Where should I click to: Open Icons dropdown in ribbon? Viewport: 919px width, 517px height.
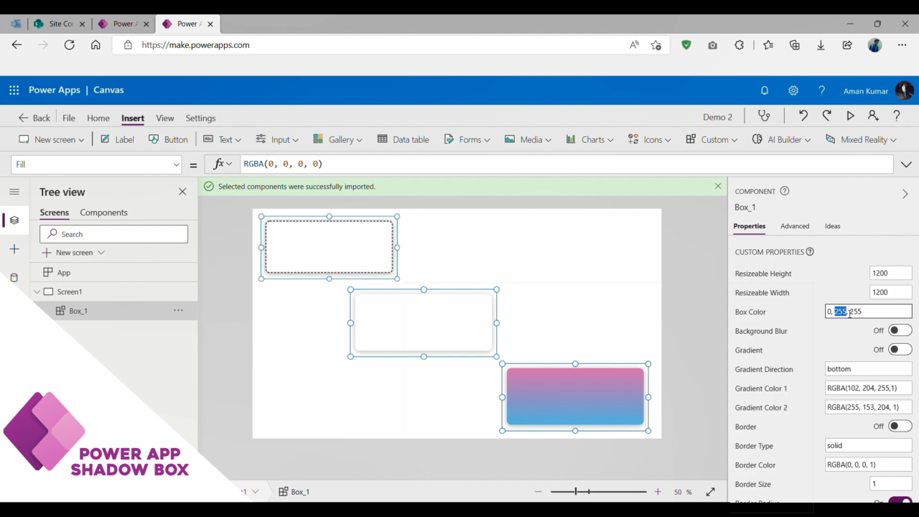coord(649,139)
